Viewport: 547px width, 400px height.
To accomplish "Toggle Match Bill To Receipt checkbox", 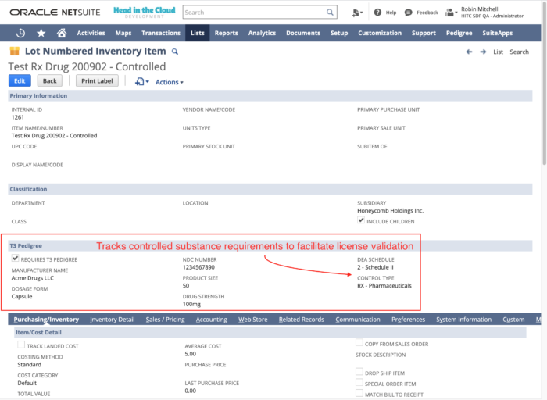I will pos(359,393).
